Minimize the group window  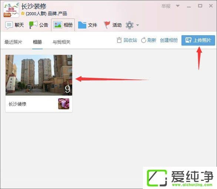(189, 7)
